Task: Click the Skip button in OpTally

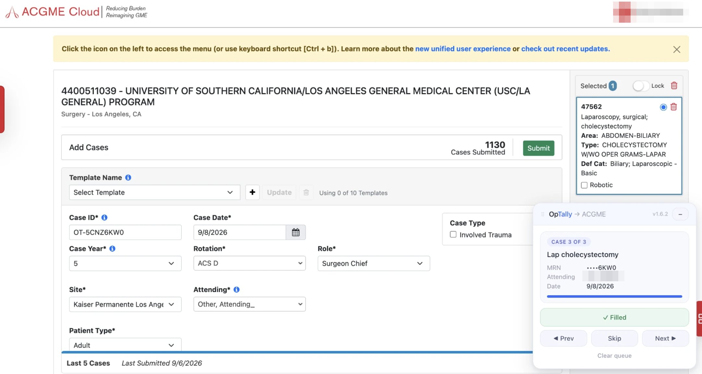Action: tap(614, 338)
